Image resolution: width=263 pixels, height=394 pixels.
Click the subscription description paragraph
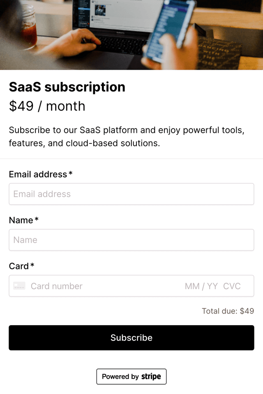pyautogui.click(x=127, y=137)
